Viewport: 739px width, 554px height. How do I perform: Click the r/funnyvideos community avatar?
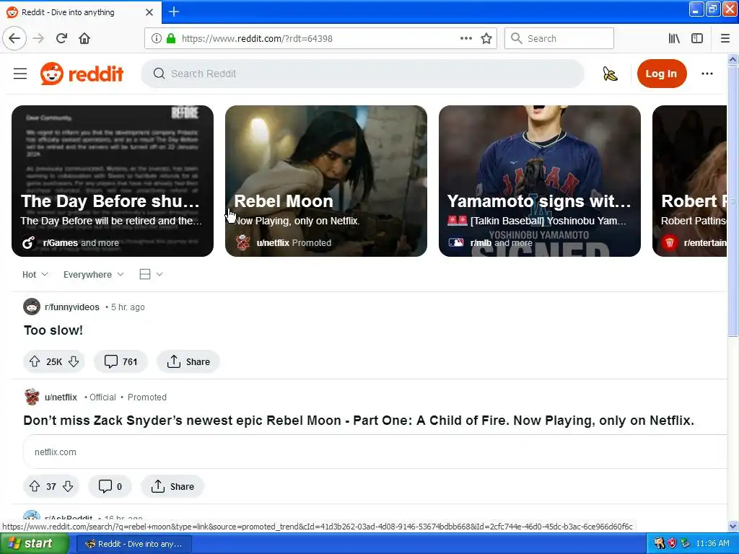(32, 307)
